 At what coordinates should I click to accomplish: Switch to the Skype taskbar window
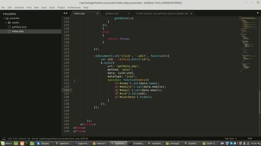[x=43, y=143]
